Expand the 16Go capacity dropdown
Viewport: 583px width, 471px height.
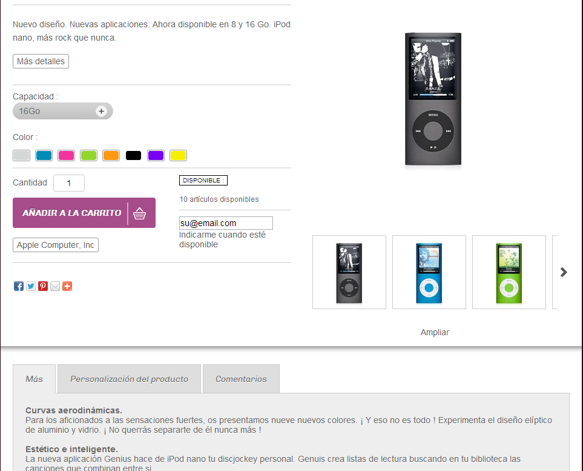click(63, 111)
